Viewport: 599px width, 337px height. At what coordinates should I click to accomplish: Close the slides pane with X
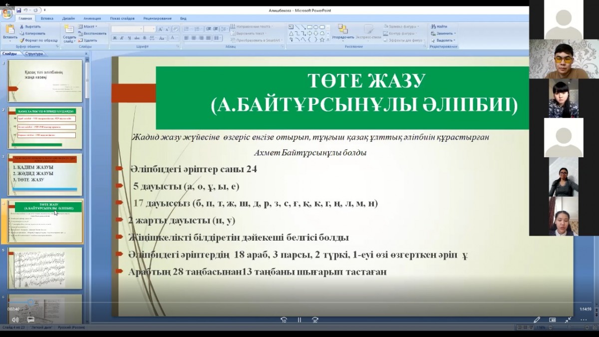click(x=86, y=53)
